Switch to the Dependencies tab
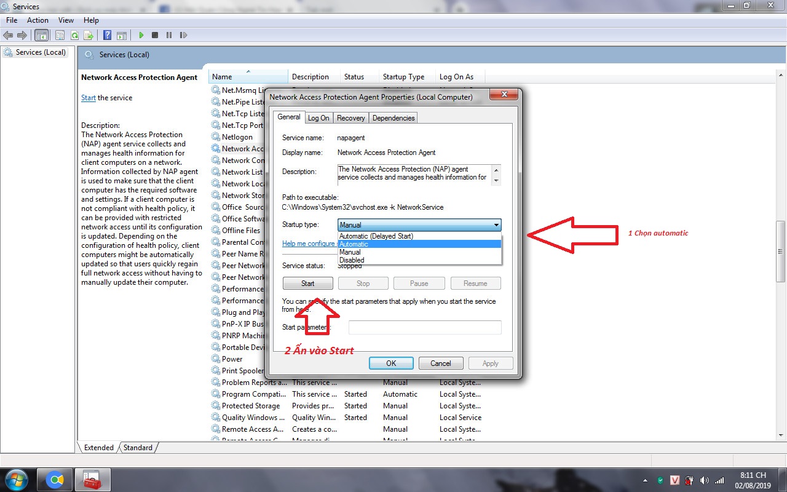 pyautogui.click(x=393, y=118)
